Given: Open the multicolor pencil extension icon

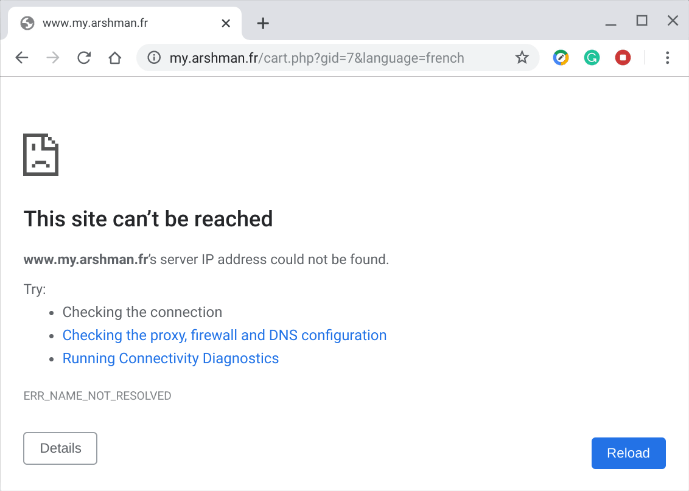Looking at the screenshot, I should point(561,58).
